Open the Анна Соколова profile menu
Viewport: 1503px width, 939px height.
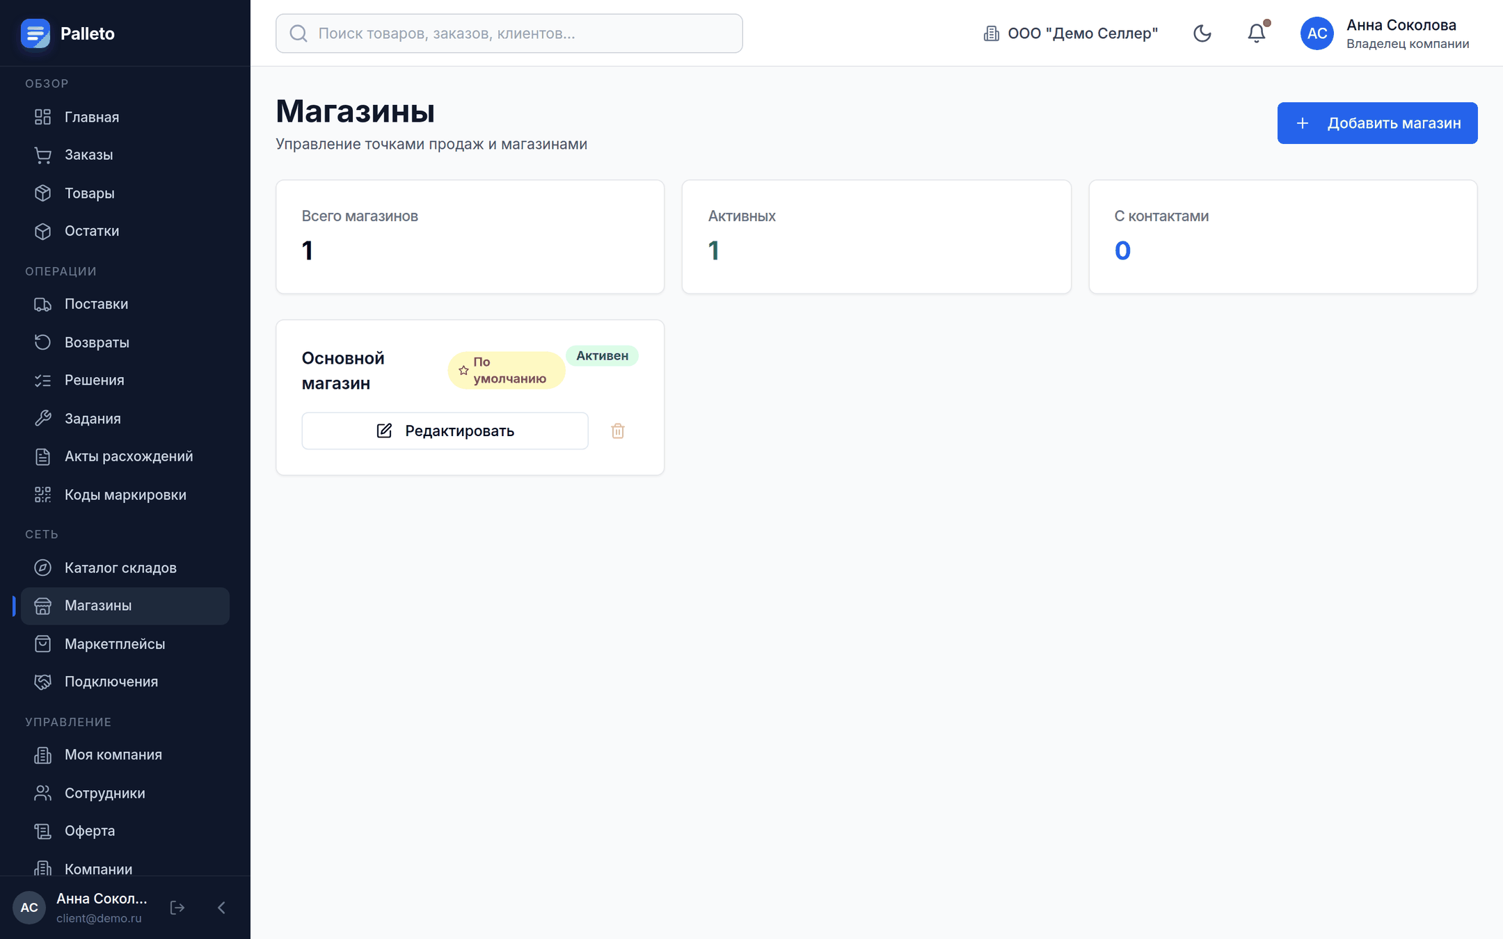(1385, 33)
